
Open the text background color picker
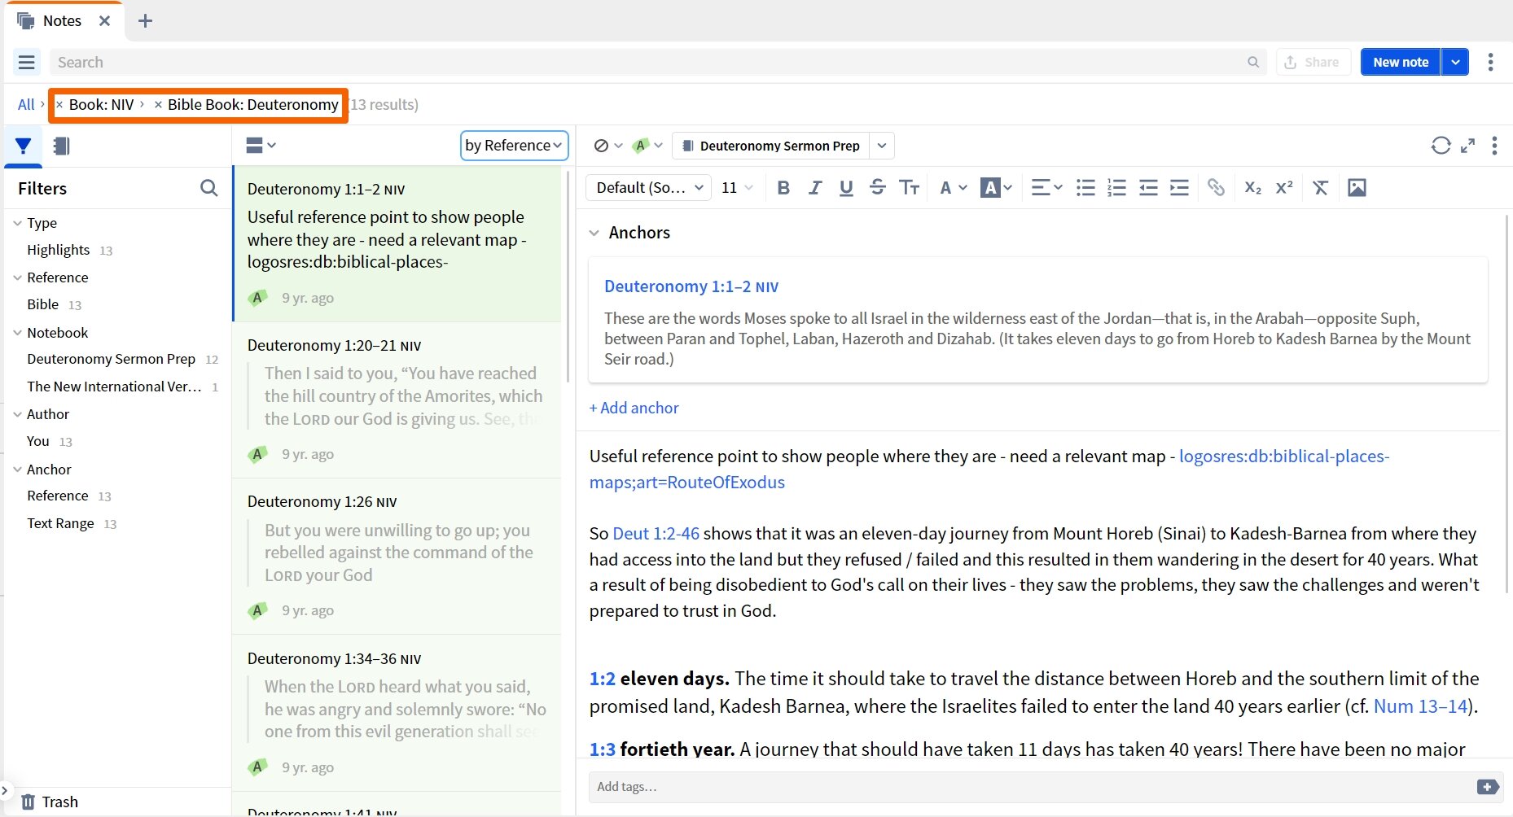pos(996,188)
